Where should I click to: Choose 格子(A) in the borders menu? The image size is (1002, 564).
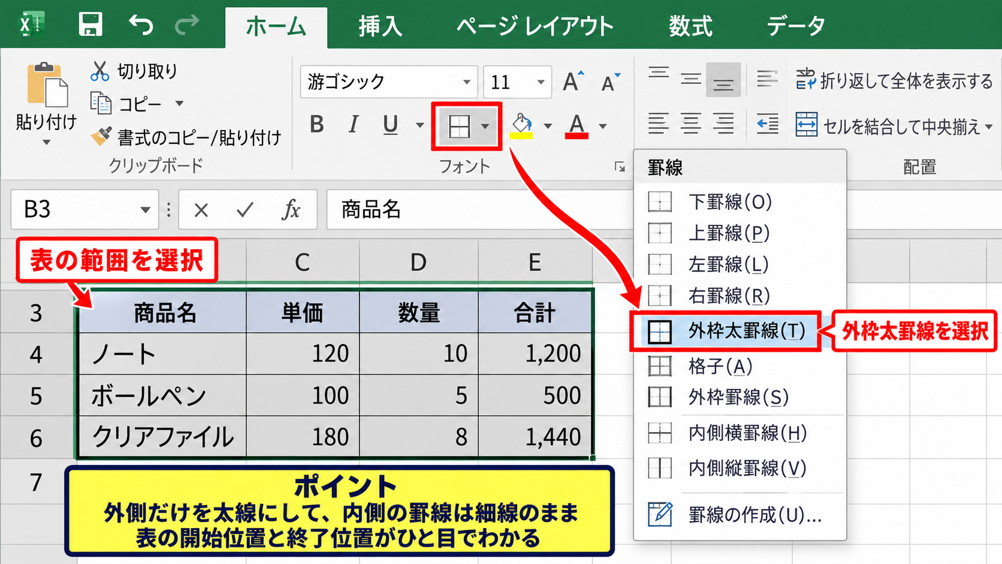pyautogui.click(x=740, y=366)
